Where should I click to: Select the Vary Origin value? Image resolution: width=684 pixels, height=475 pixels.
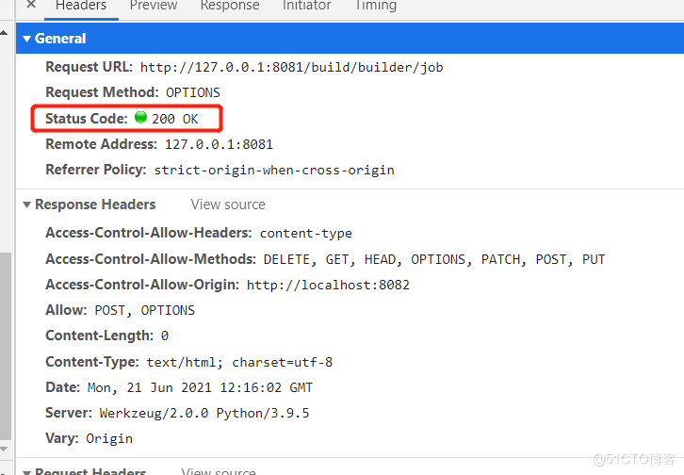(x=109, y=439)
